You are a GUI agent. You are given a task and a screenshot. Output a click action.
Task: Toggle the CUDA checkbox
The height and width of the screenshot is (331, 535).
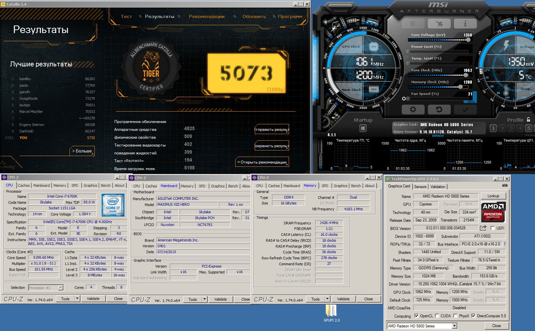437,316
